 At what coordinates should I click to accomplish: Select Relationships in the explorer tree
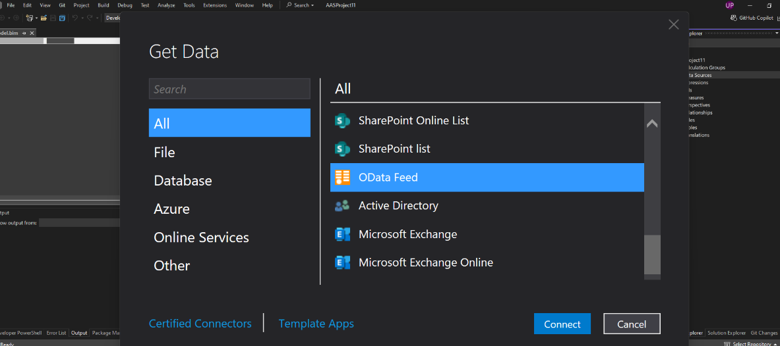(700, 112)
